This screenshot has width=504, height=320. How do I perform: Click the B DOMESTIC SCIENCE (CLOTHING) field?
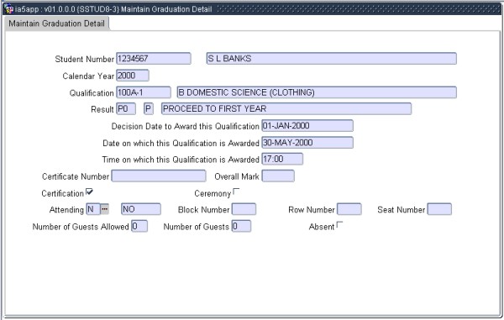point(317,92)
